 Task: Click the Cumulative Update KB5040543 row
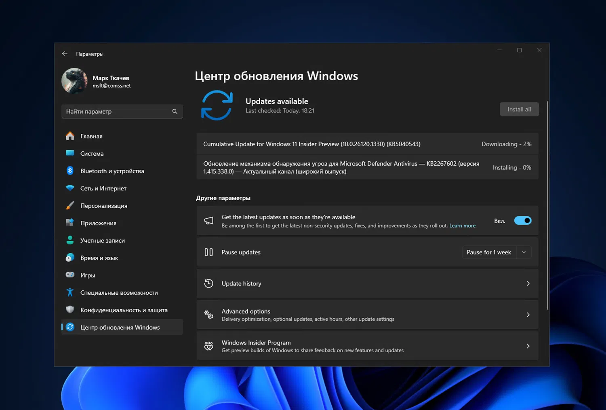point(367,144)
